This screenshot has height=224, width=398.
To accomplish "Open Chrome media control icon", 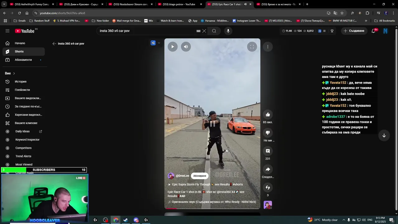I will 378,13.
